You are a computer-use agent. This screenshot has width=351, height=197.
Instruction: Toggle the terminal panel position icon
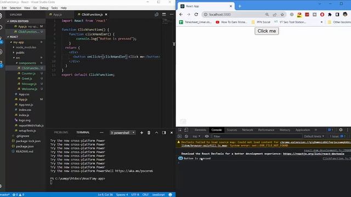click(164, 132)
